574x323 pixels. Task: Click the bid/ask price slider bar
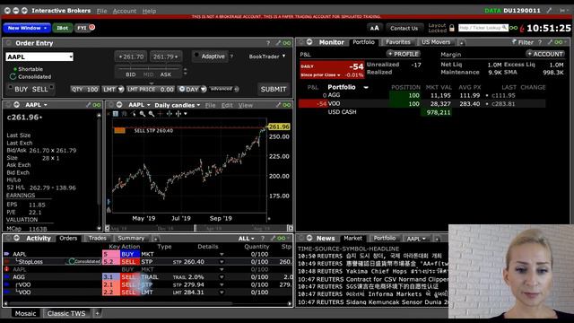[148, 68]
